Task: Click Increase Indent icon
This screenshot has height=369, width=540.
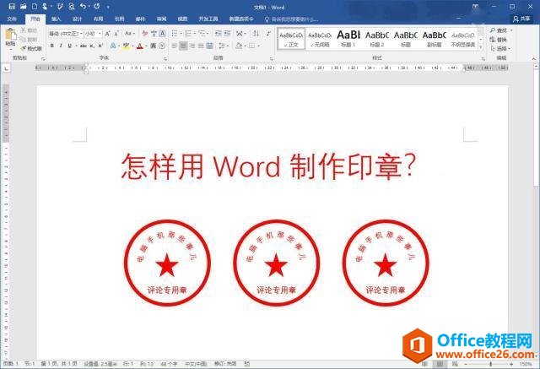Action: [x=227, y=34]
